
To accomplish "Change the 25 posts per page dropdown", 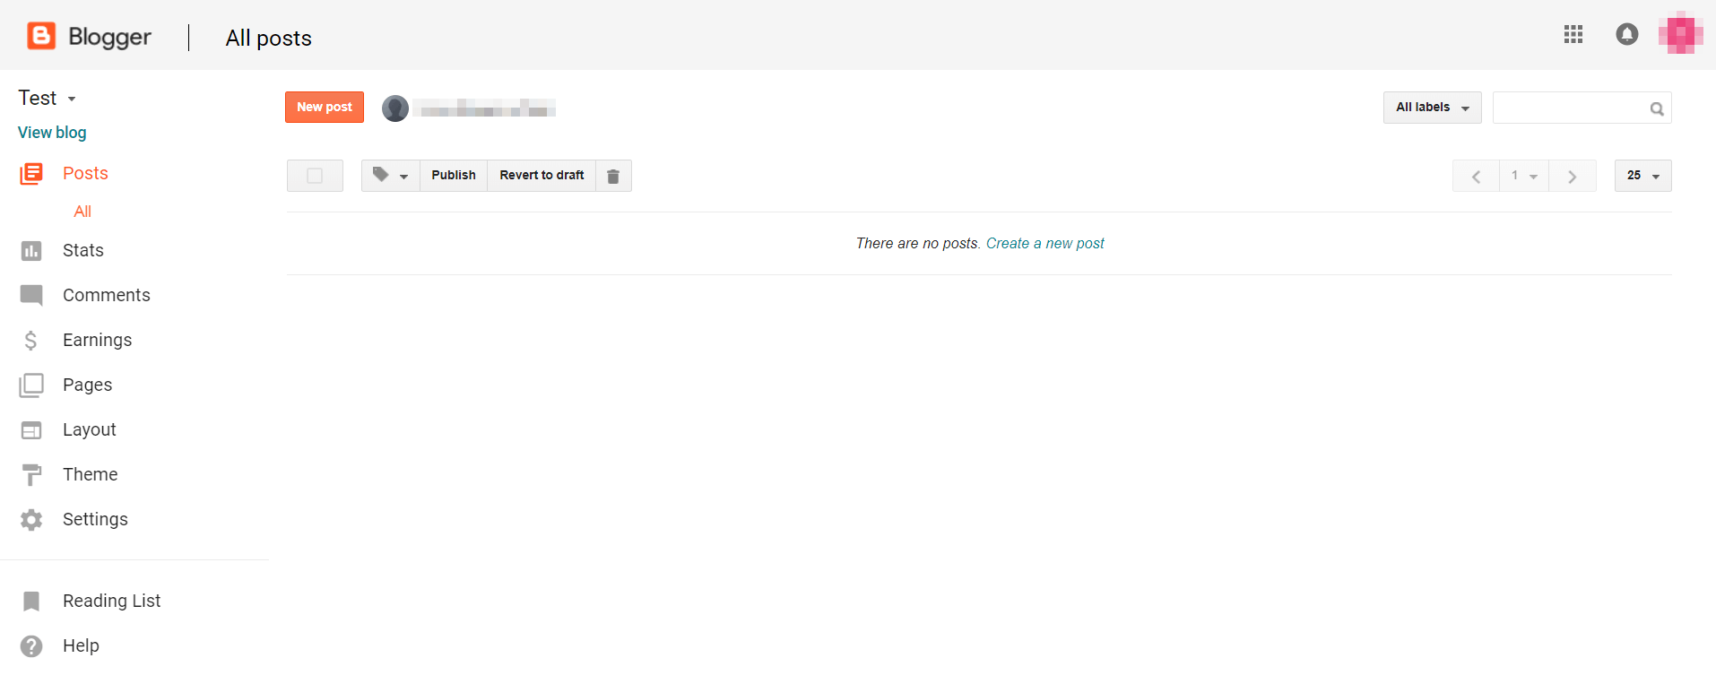I will pyautogui.click(x=1642, y=176).
